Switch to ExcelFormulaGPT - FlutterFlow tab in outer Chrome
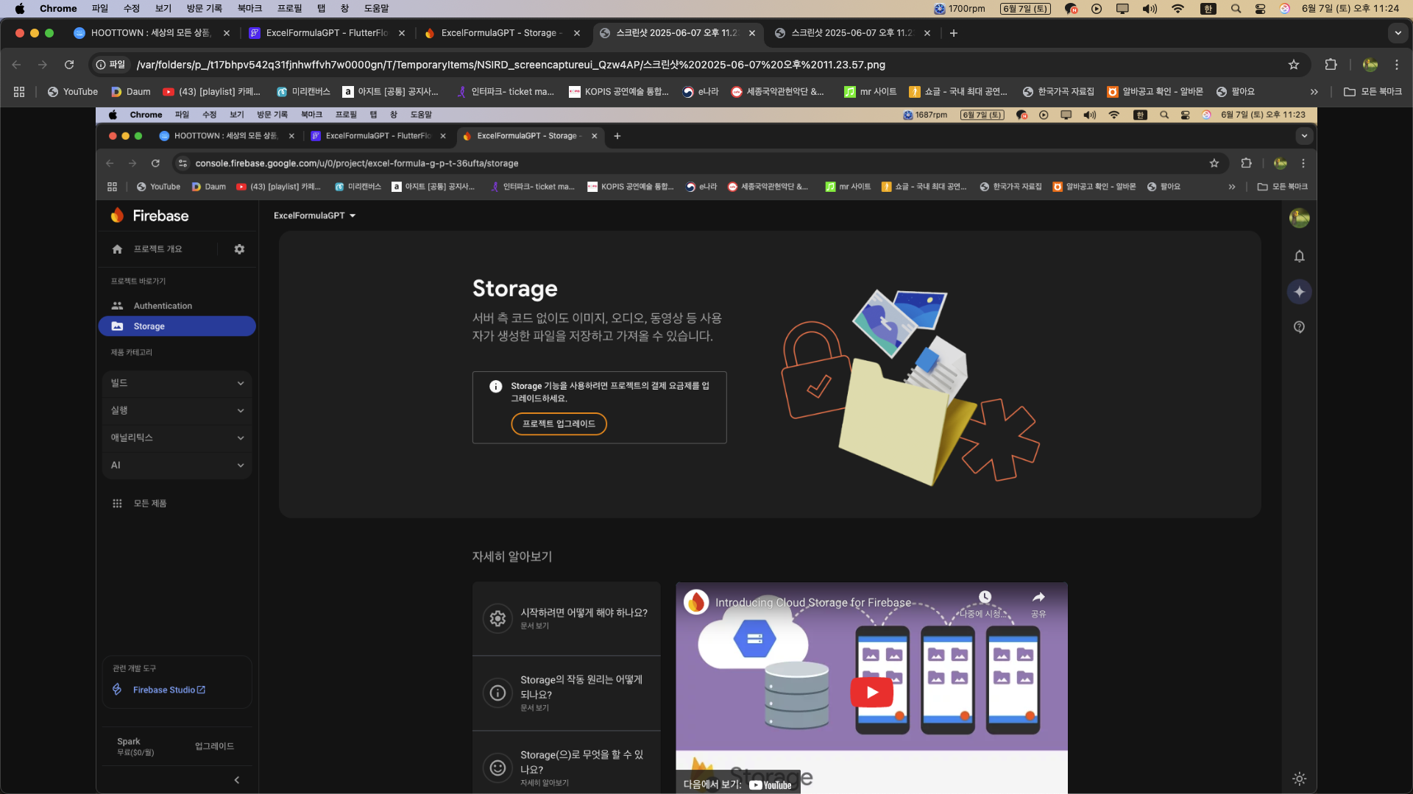The image size is (1413, 794). 327,33
